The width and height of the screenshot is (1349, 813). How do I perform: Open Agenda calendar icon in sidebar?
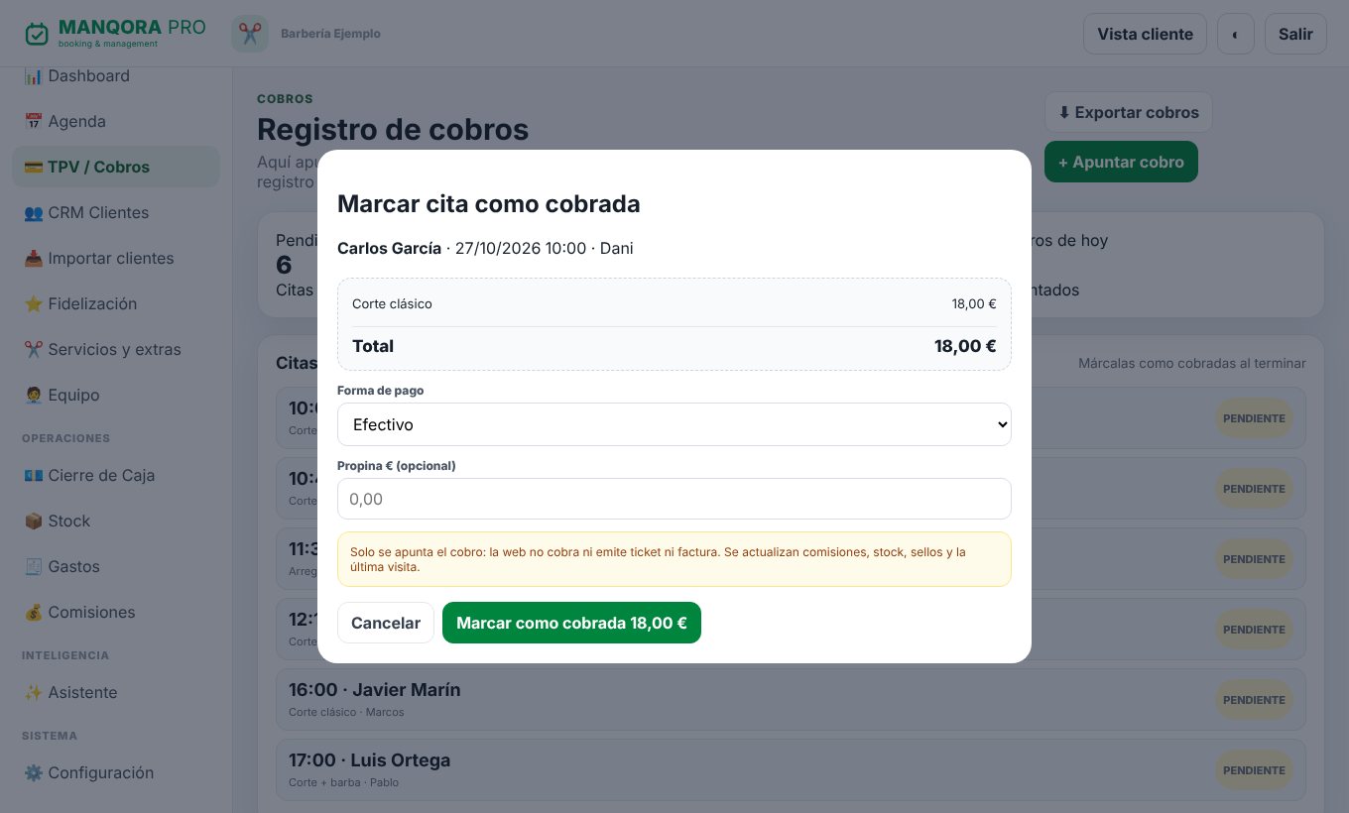[x=33, y=122]
